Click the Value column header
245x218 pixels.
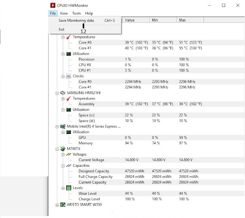click(136, 20)
